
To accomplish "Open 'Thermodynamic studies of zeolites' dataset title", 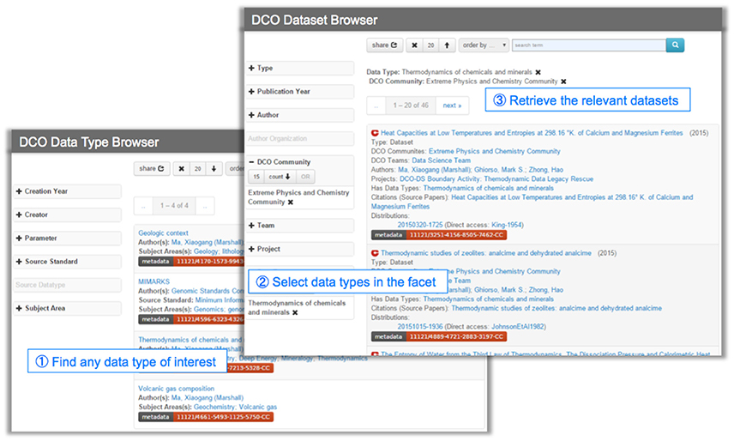I will point(486,253).
